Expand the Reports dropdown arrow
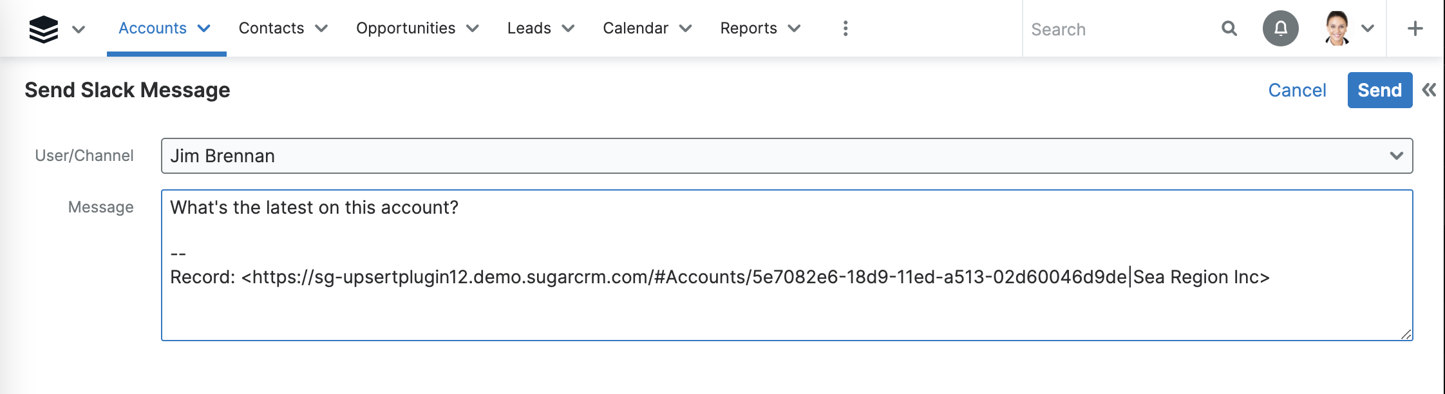 click(x=795, y=28)
